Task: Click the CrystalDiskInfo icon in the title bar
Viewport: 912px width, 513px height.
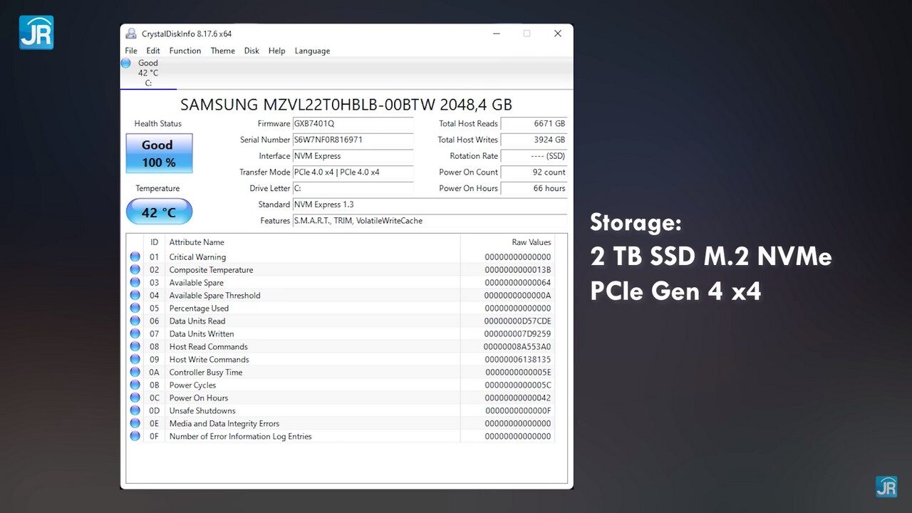Action: pyautogui.click(x=130, y=33)
